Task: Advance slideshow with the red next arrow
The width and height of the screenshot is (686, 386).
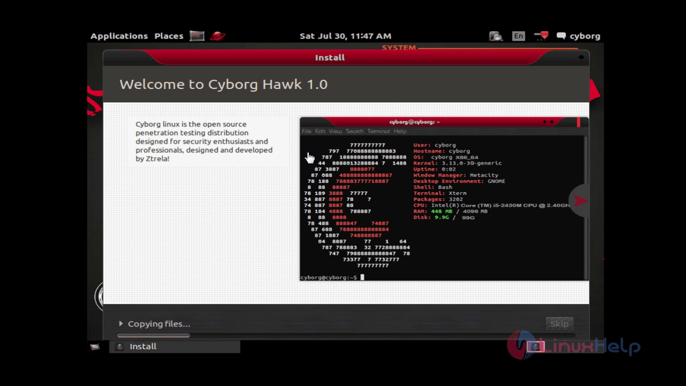Action: click(x=580, y=201)
